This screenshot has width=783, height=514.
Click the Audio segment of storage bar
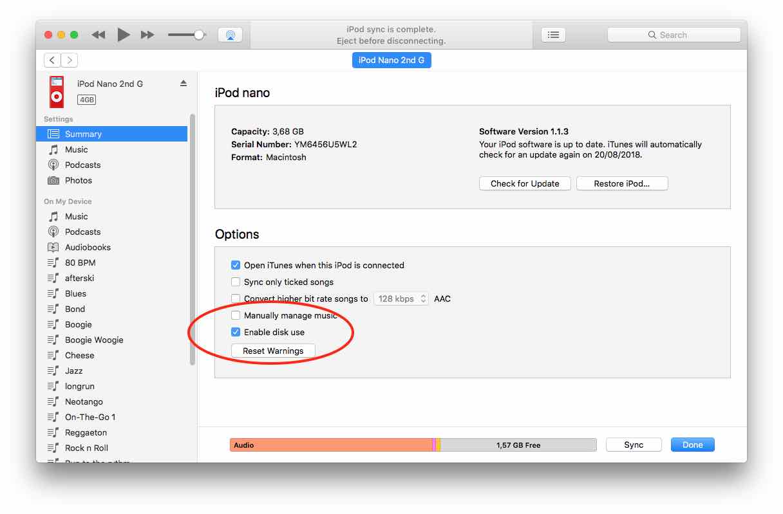(x=332, y=445)
